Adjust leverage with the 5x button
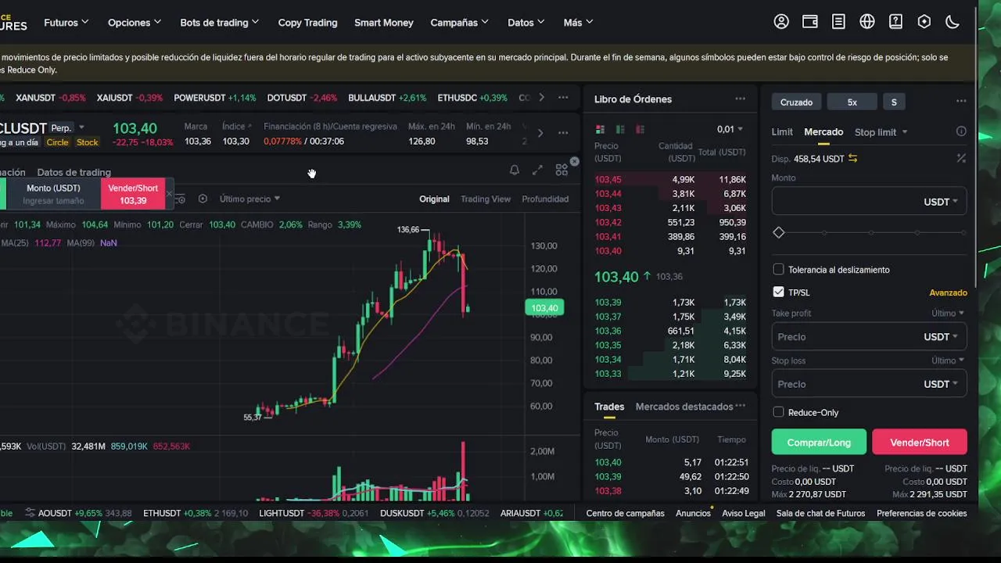The image size is (1001, 563). tap(852, 102)
